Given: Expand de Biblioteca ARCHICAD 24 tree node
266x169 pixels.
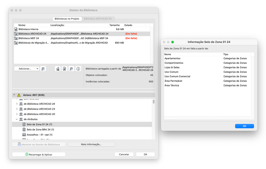Looking at the screenshot, I should click(x=17, y=104).
